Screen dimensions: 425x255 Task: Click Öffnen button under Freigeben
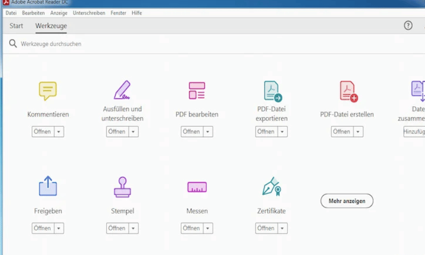pyautogui.click(x=43, y=228)
